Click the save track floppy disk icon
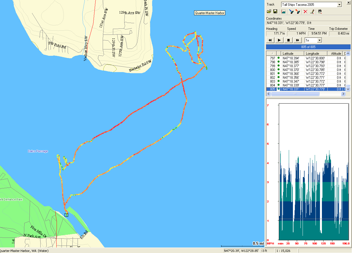This screenshot has height=253, width=352. click(x=275, y=12)
